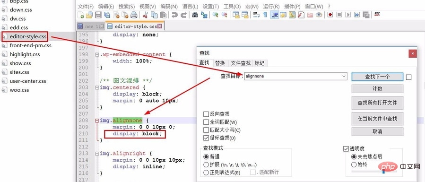
Task: Open the Replace toolbar icon
Action: click(x=204, y=15)
